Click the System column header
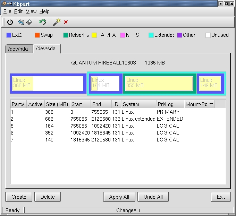The width and height of the screenshot is (236, 216). (139, 104)
